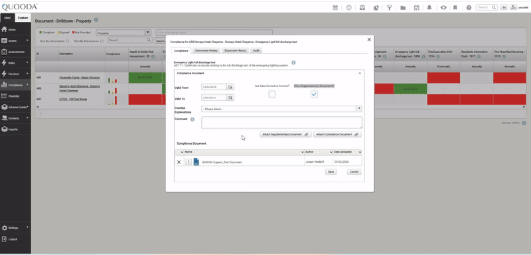This screenshot has height=255, width=531.
Task: Expand the Contacts sidebar submenu
Action: pyautogui.click(x=27, y=118)
